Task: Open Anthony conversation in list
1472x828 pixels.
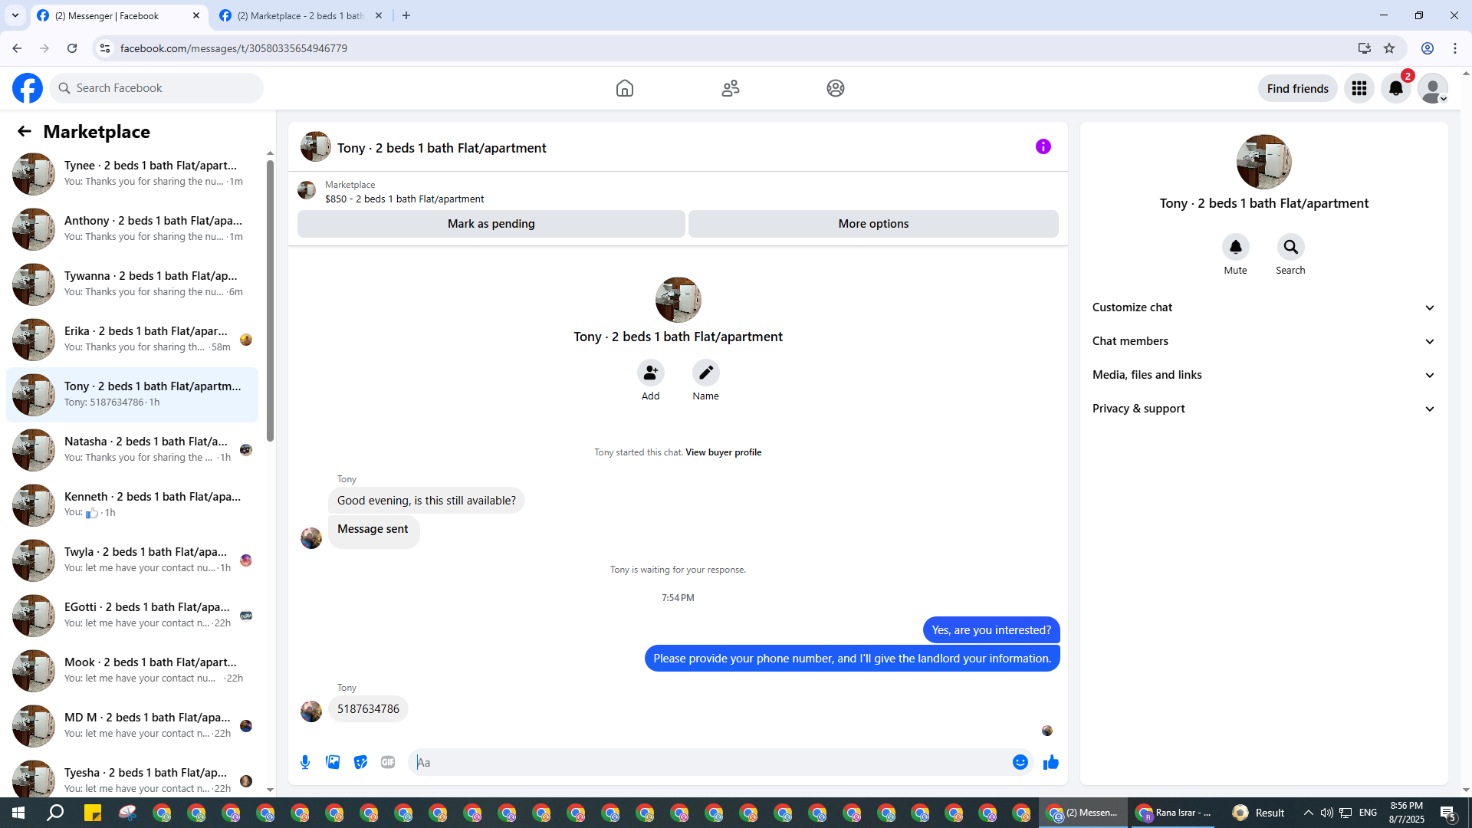Action: (132, 228)
